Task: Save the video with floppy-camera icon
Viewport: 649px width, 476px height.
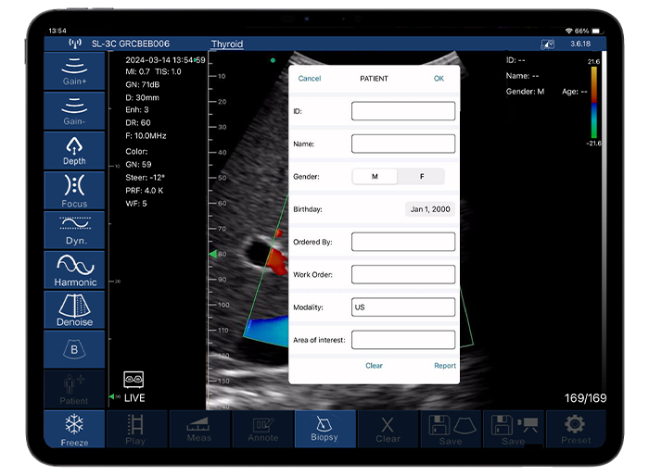Action: pyautogui.click(x=514, y=429)
